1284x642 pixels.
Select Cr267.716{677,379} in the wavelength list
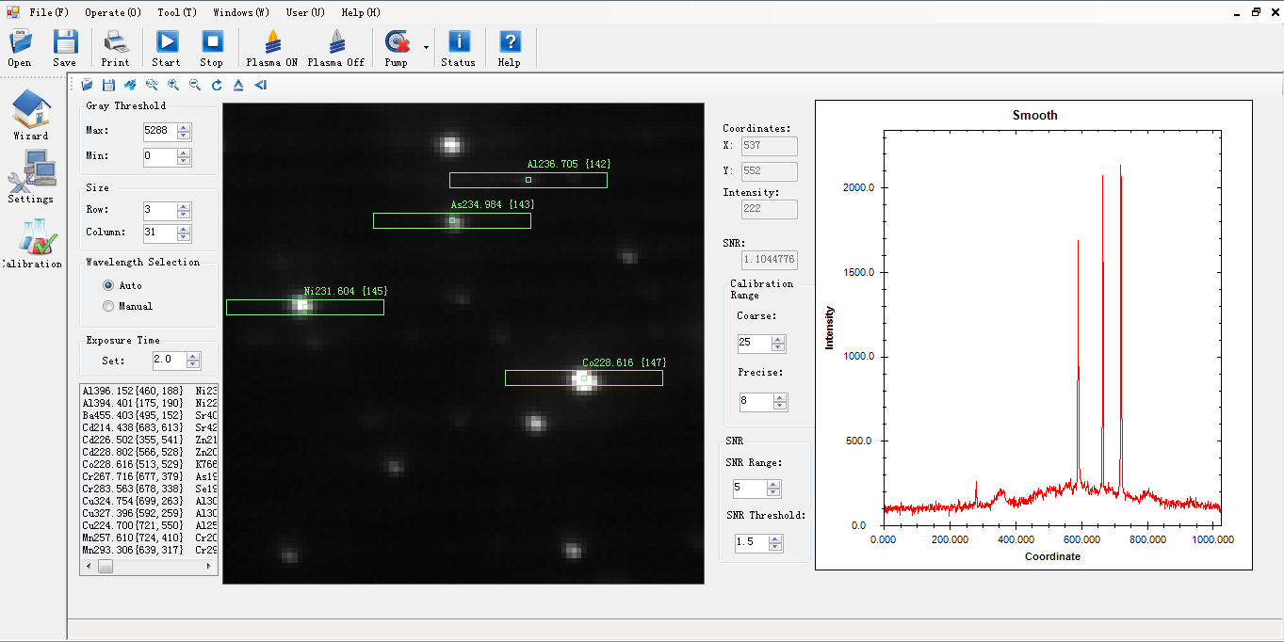coord(133,476)
